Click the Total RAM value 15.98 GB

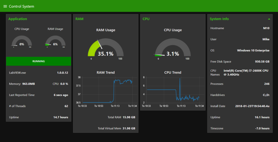[129, 117]
